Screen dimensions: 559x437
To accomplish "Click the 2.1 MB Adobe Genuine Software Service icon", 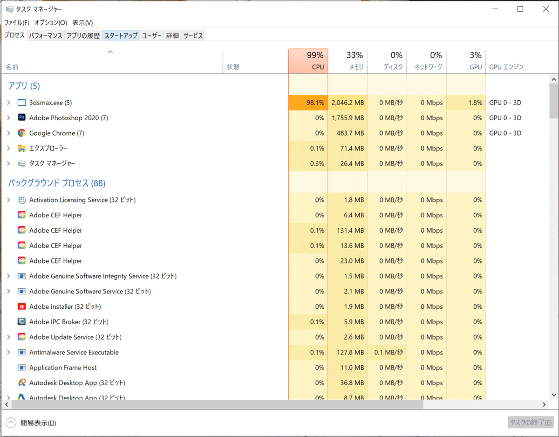I will click(x=21, y=291).
